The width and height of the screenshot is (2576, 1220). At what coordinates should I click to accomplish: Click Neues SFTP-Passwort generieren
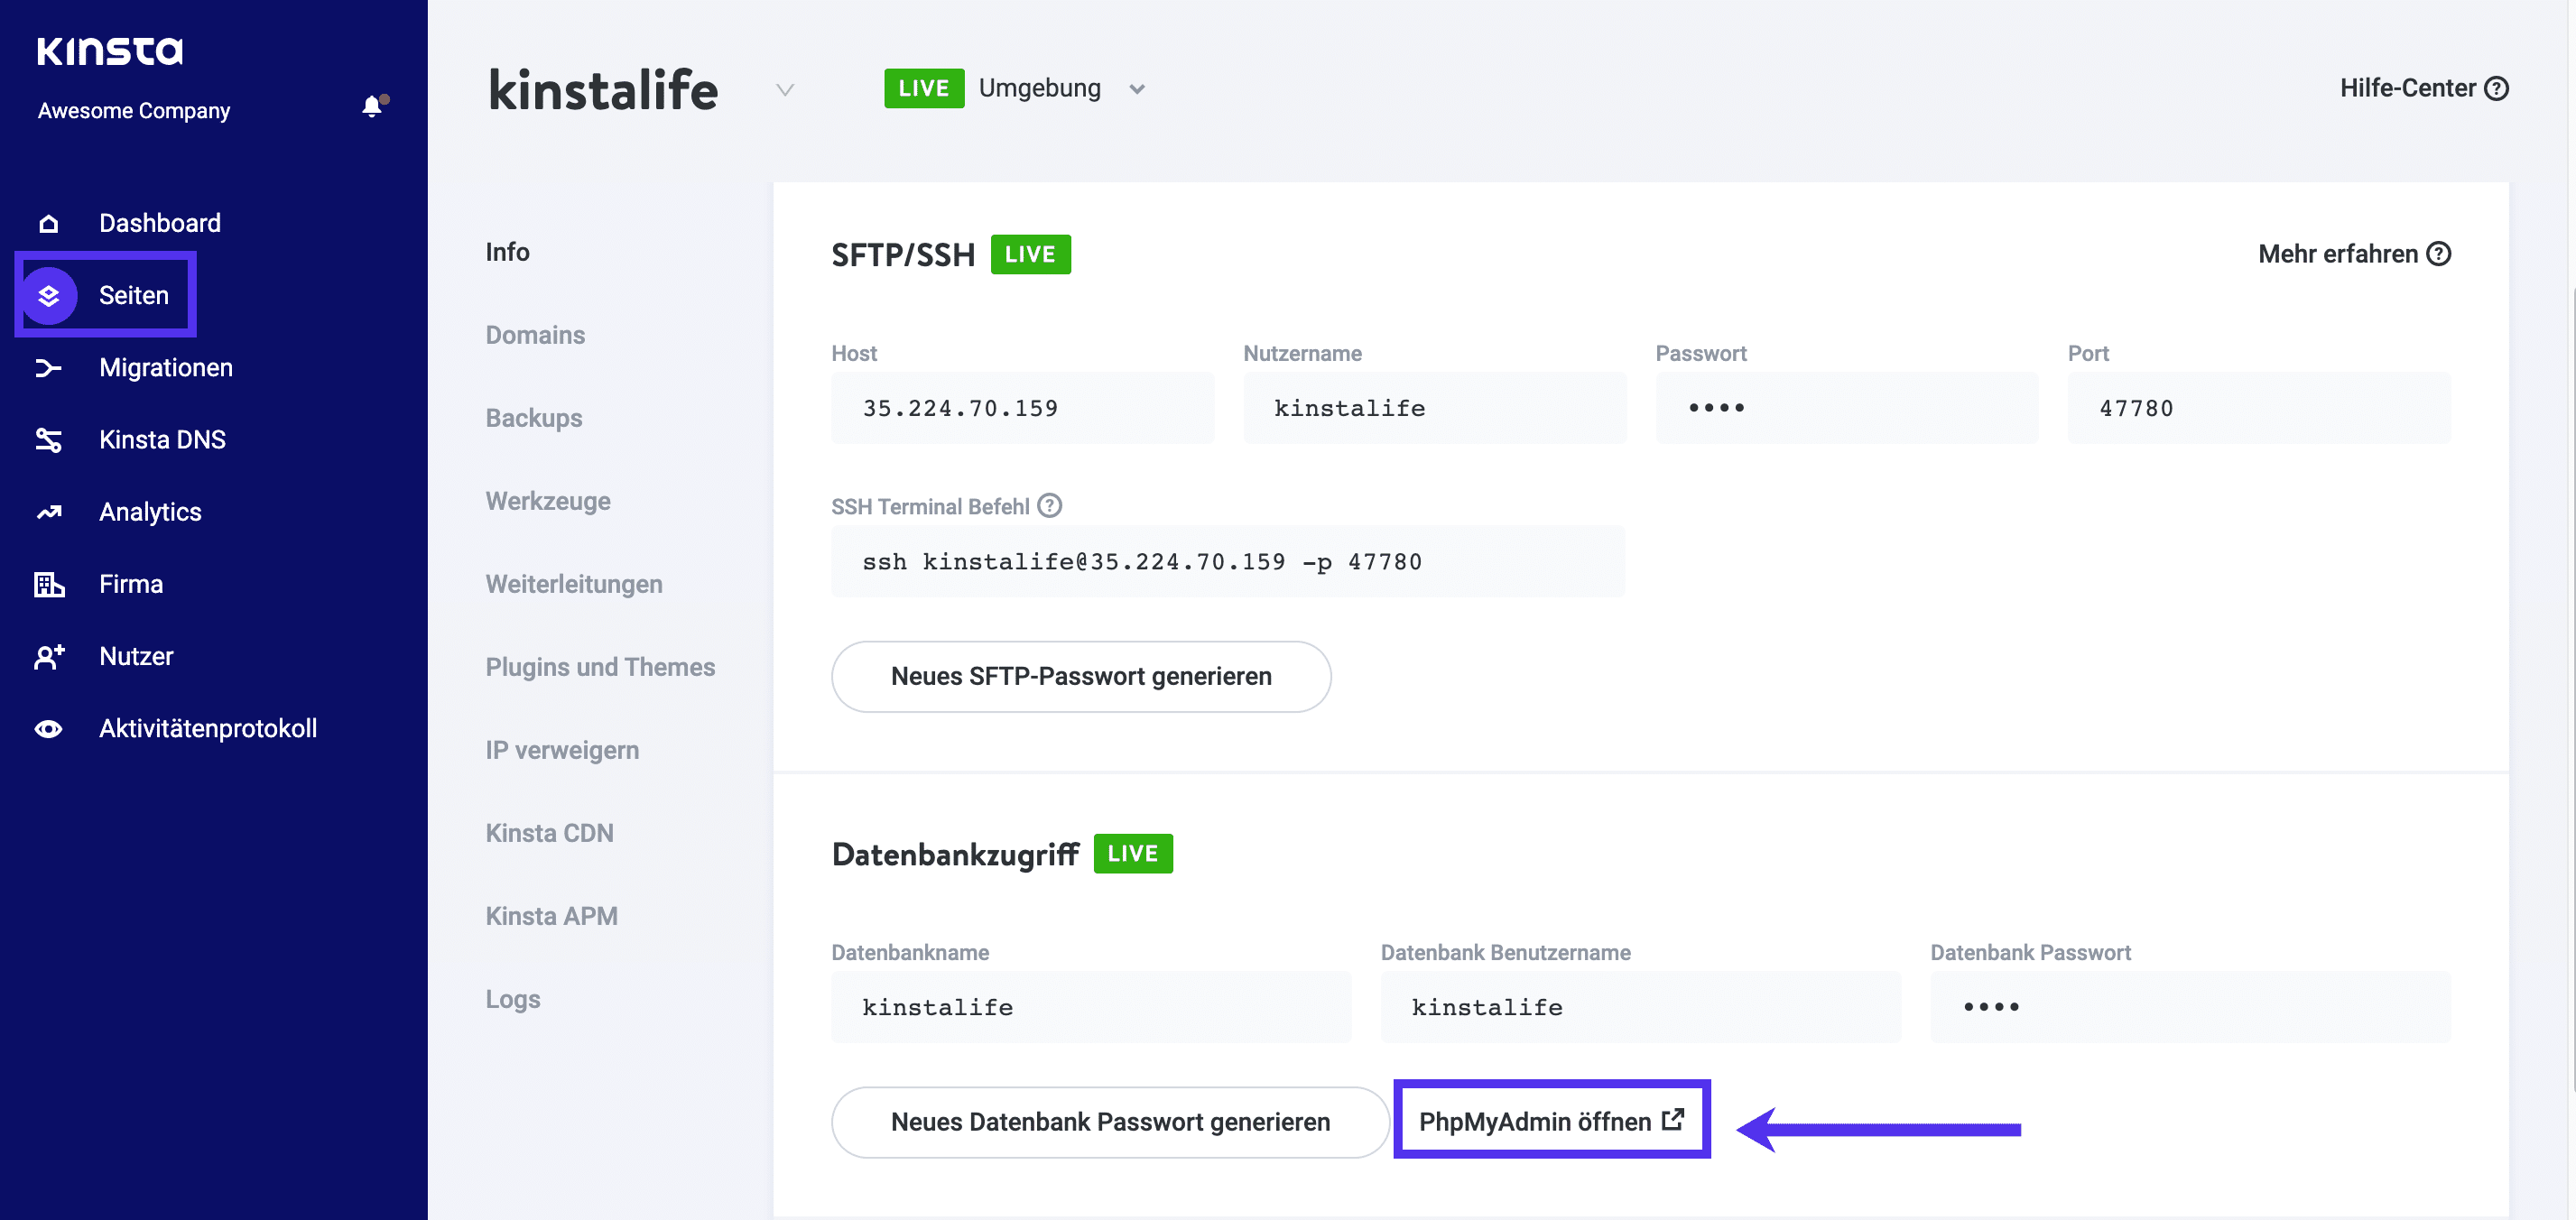[1081, 676]
